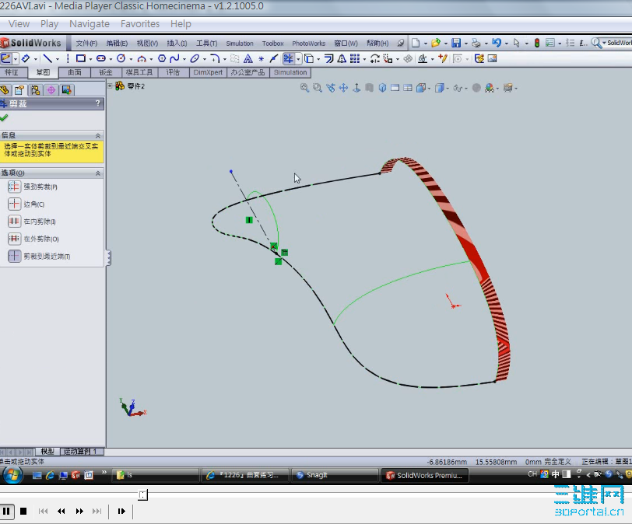This screenshot has height=524, width=632.
Task: Click the Save icon in toolbar
Action: [x=456, y=43]
